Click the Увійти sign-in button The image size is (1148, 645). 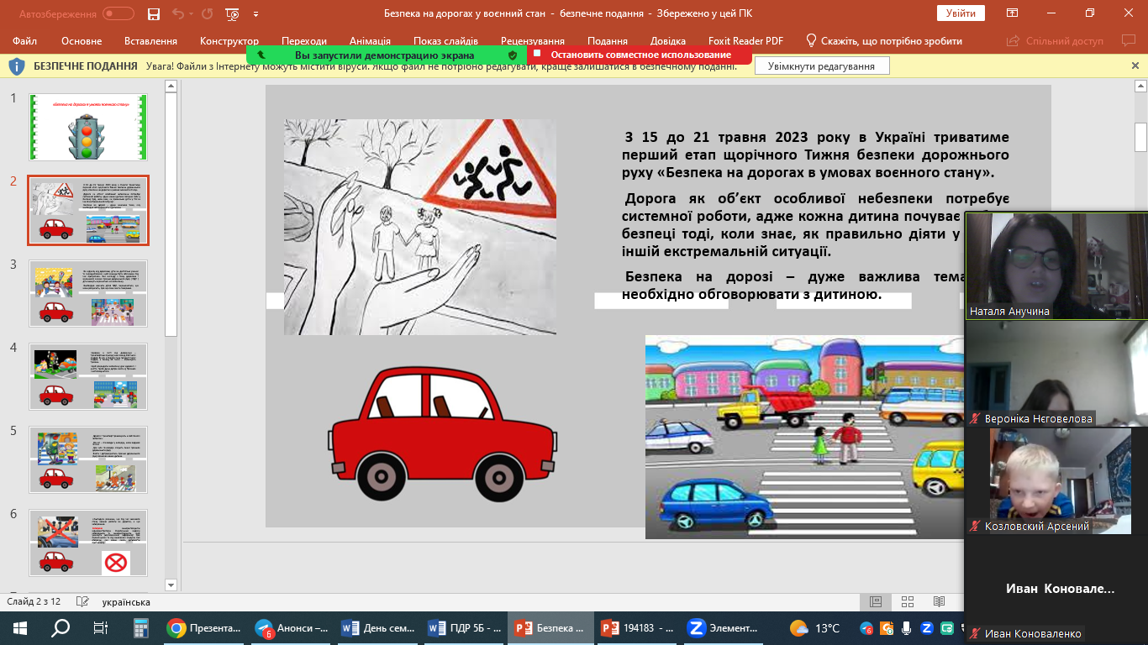[961, 13]
